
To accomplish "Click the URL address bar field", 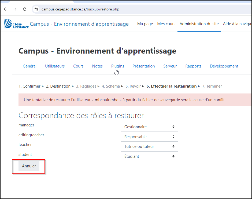I will tap(134, 9).
